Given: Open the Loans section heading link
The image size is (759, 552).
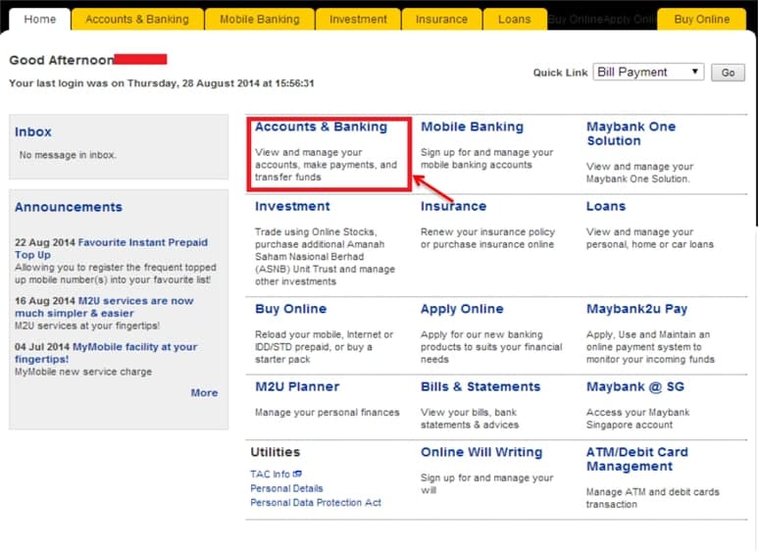Looking at the screenshot, I should (606, 207).
